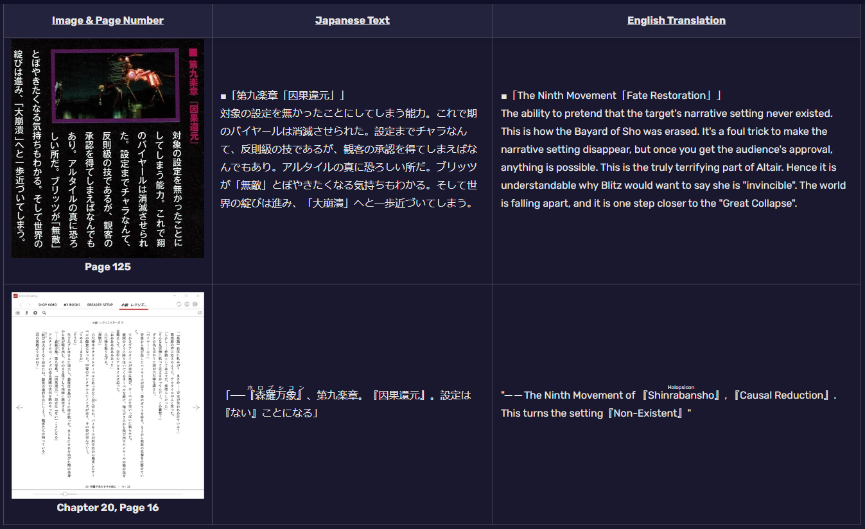Click the "Image & Page Number" column header

[108, 21]
